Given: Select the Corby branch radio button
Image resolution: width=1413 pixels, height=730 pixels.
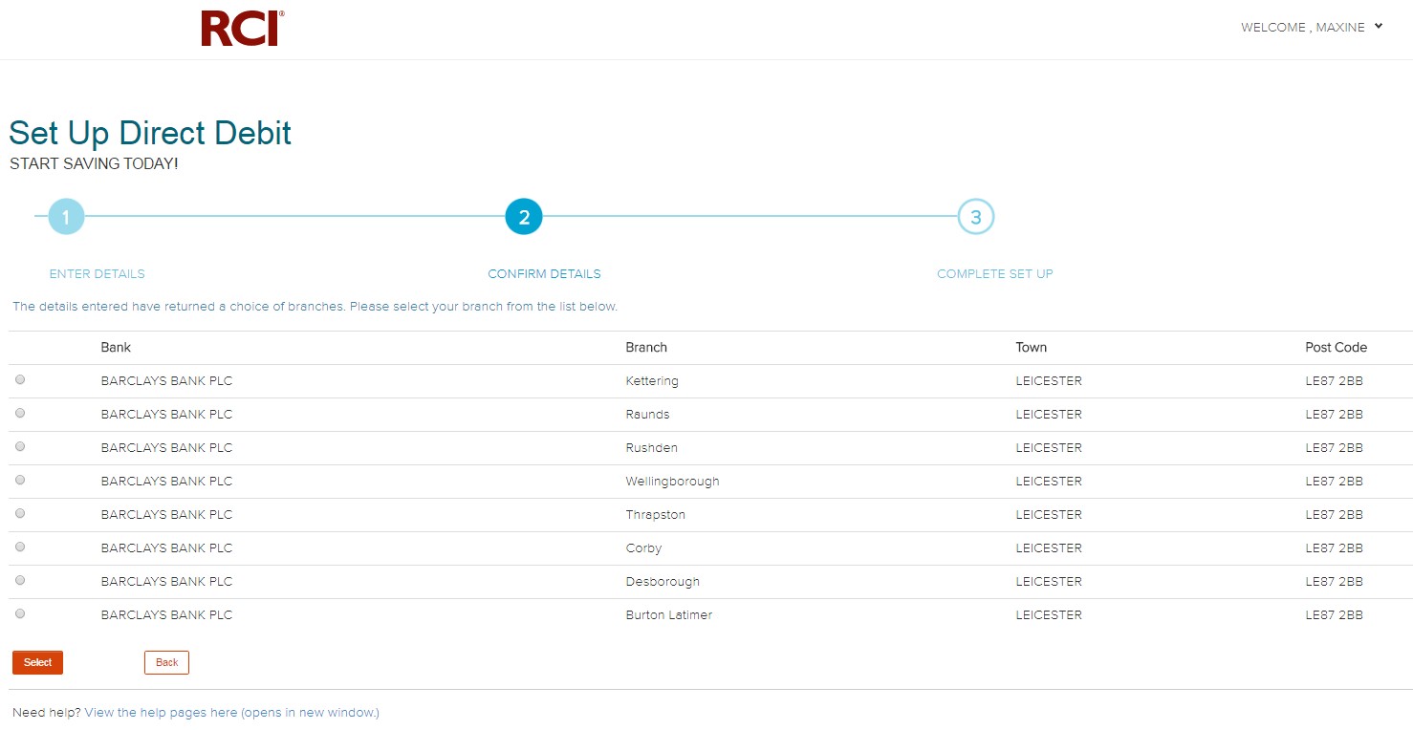Looking at the screenshot, I should point(20,547).
